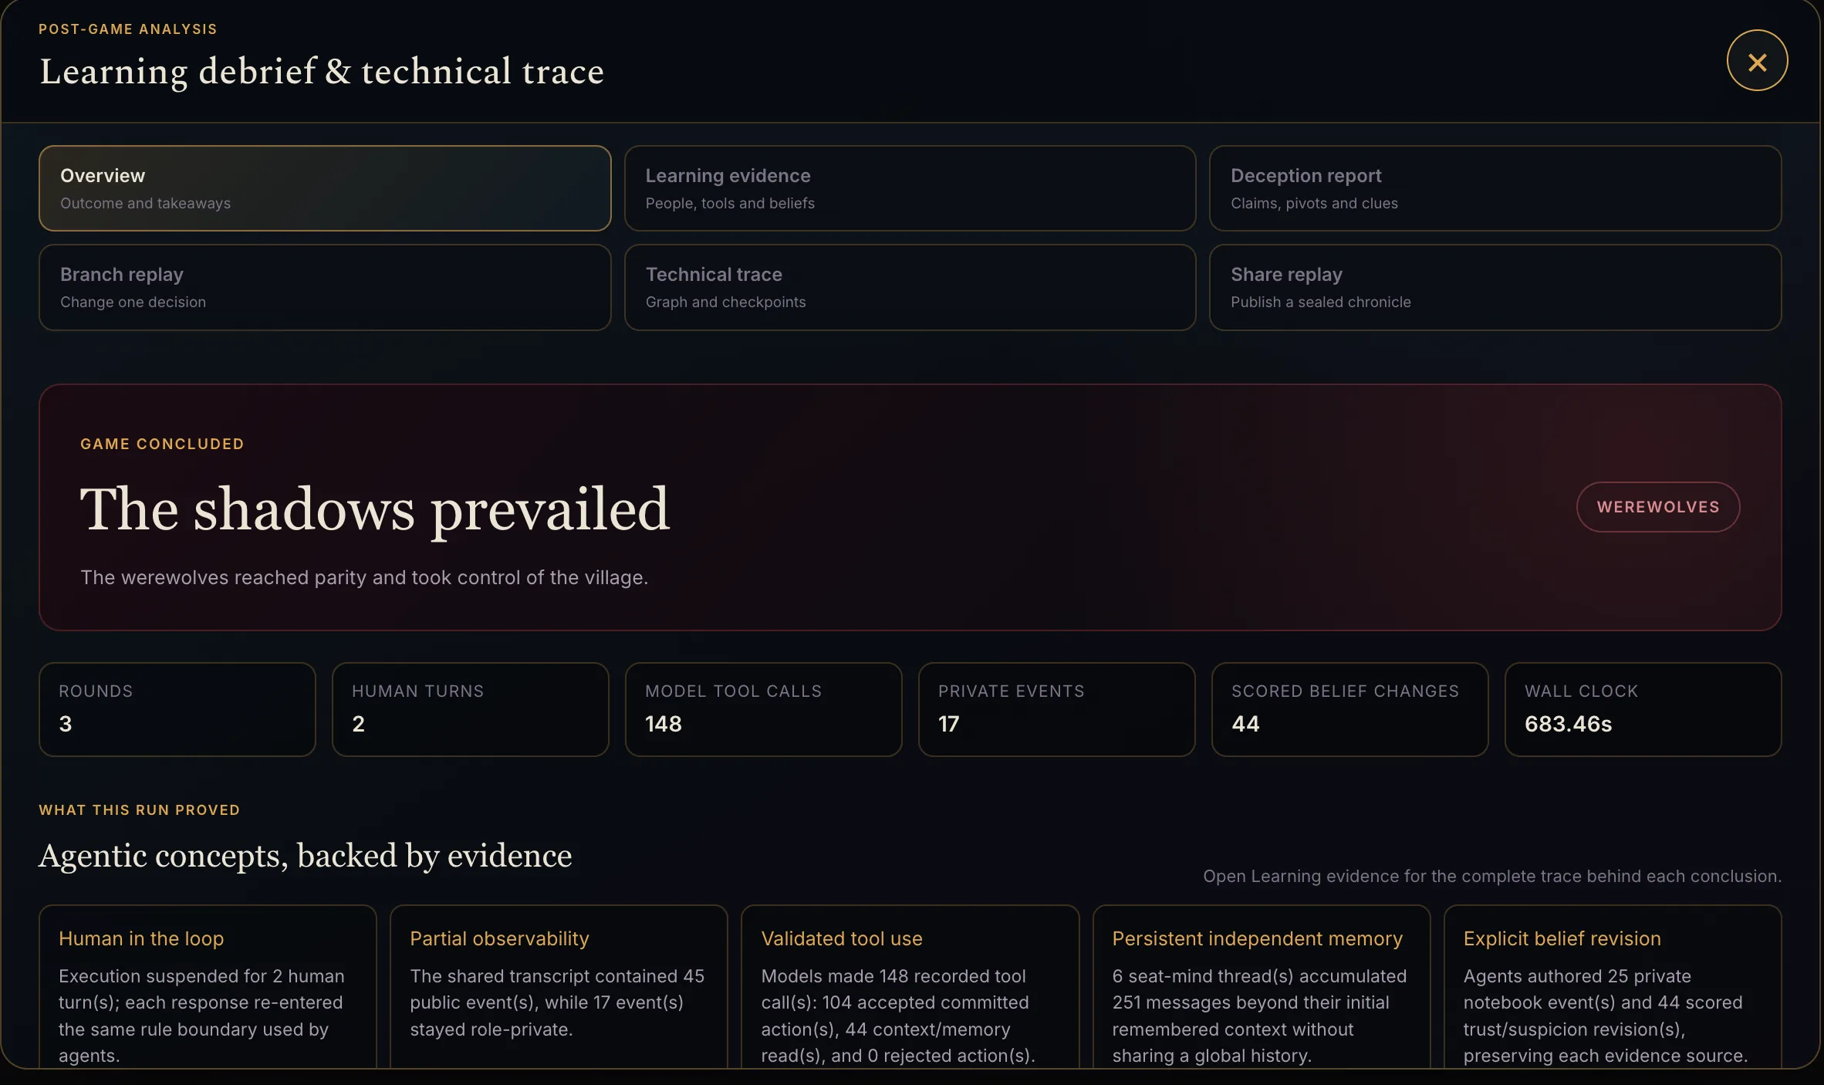Click the Scored Belief Changes stat card
The width and height of the screenshot is (1824, 1085).
coord(1350,709)
